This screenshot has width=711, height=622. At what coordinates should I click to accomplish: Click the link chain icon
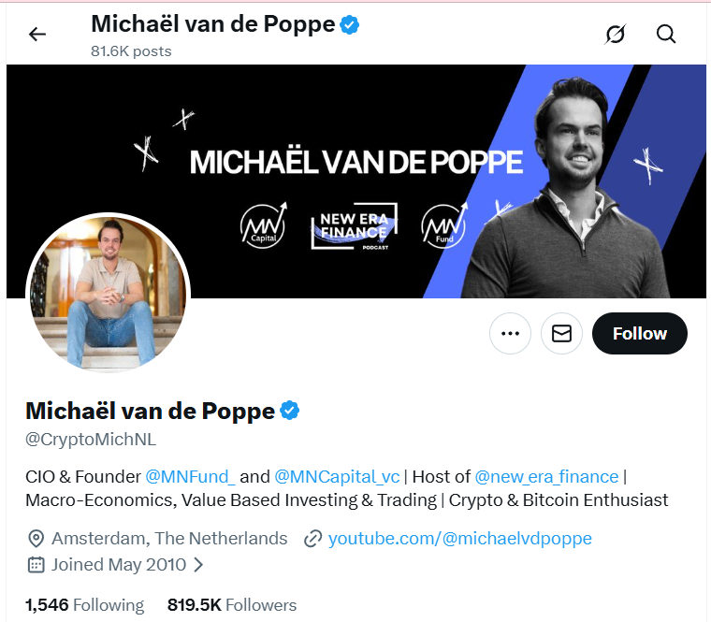click(x=312, y=539)
